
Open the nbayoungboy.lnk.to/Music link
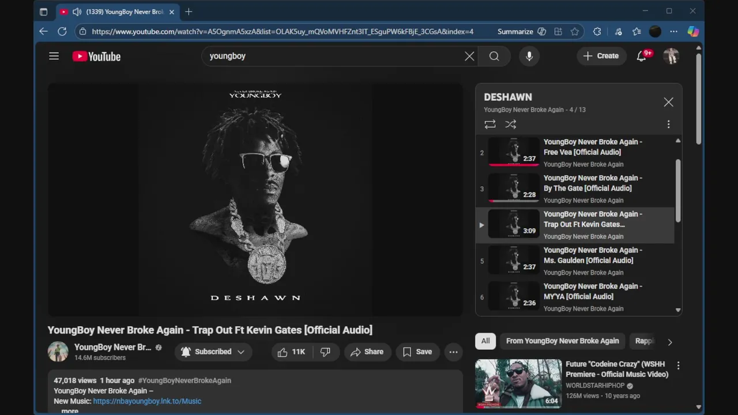point(147,401)
